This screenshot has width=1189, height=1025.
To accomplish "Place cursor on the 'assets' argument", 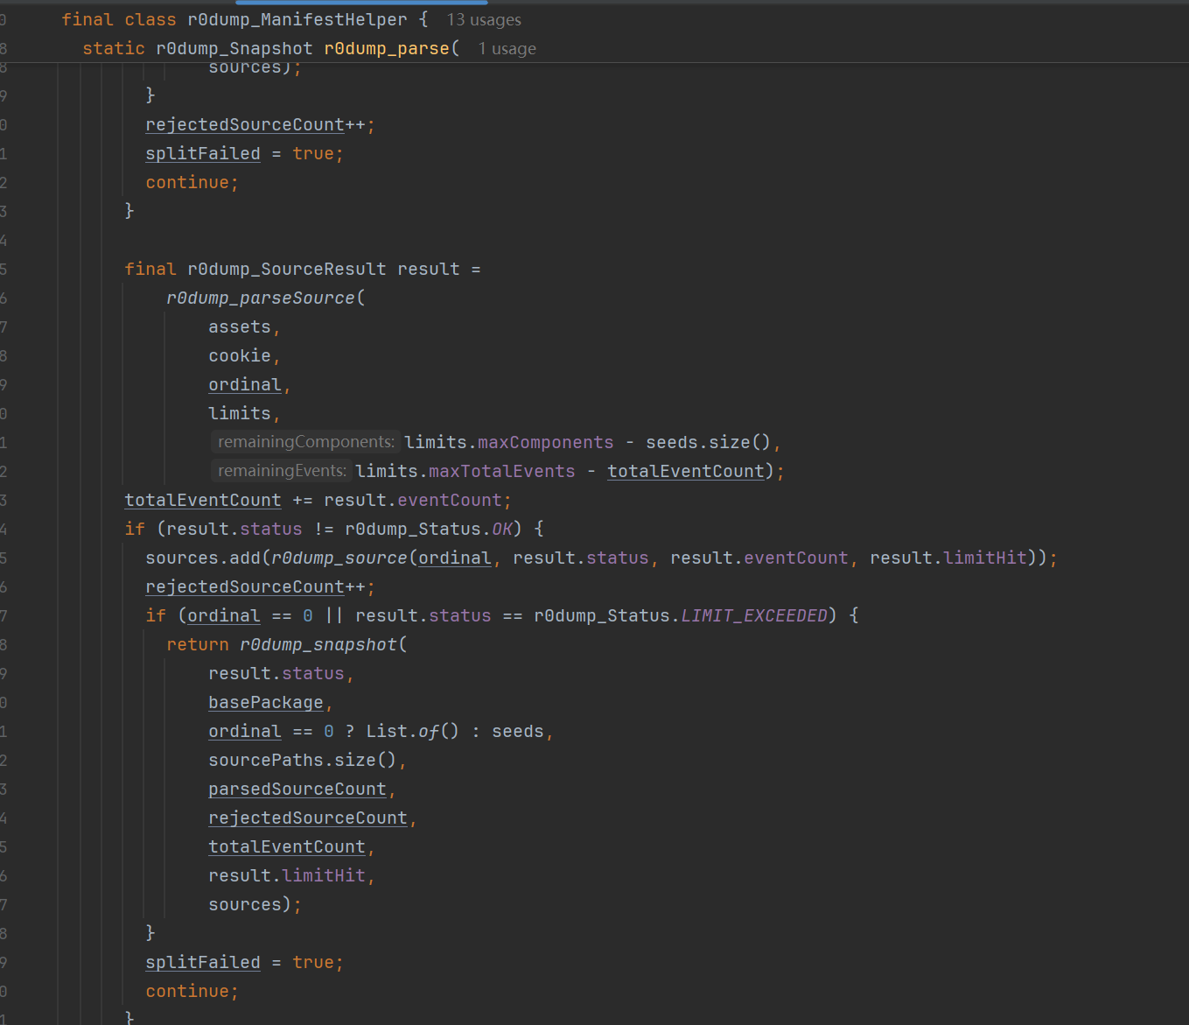I will coord(240,326).
